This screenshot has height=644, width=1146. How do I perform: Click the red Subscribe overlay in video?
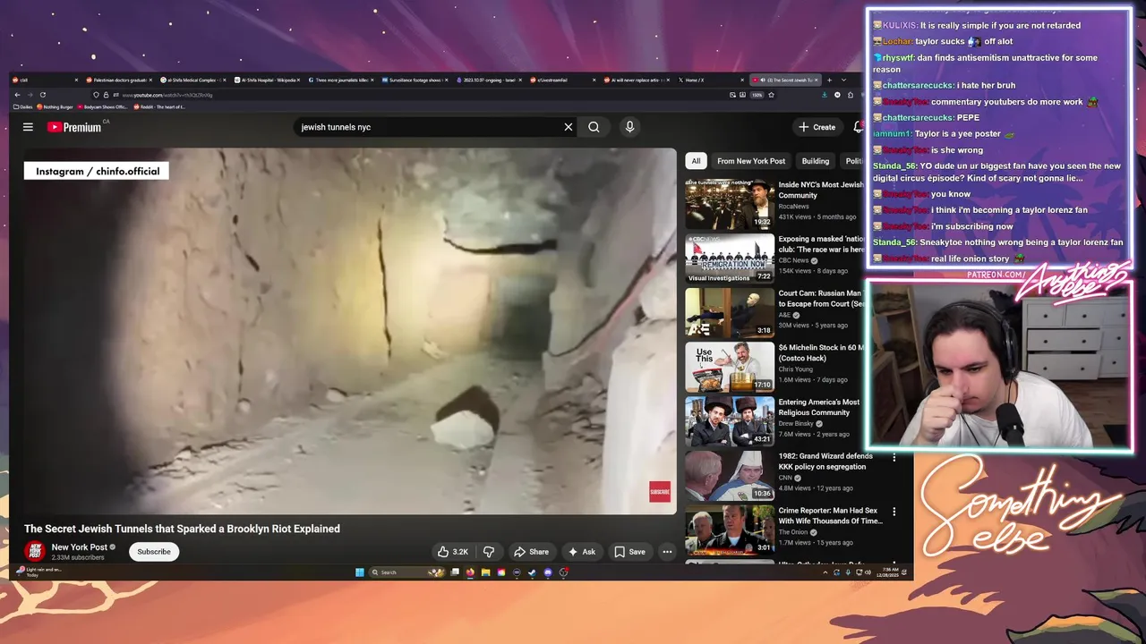(660, 491)
